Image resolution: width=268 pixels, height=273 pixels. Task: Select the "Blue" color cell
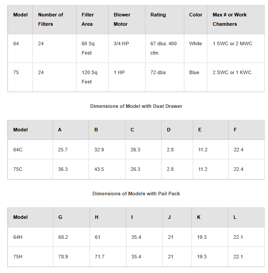pos(194,72)
